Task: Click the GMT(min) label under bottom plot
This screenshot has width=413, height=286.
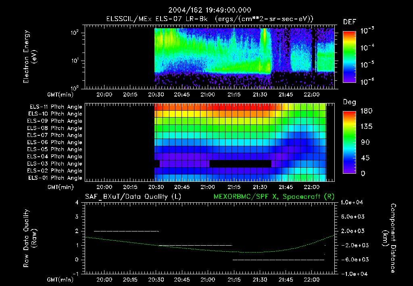Action: tap(60, 280)
